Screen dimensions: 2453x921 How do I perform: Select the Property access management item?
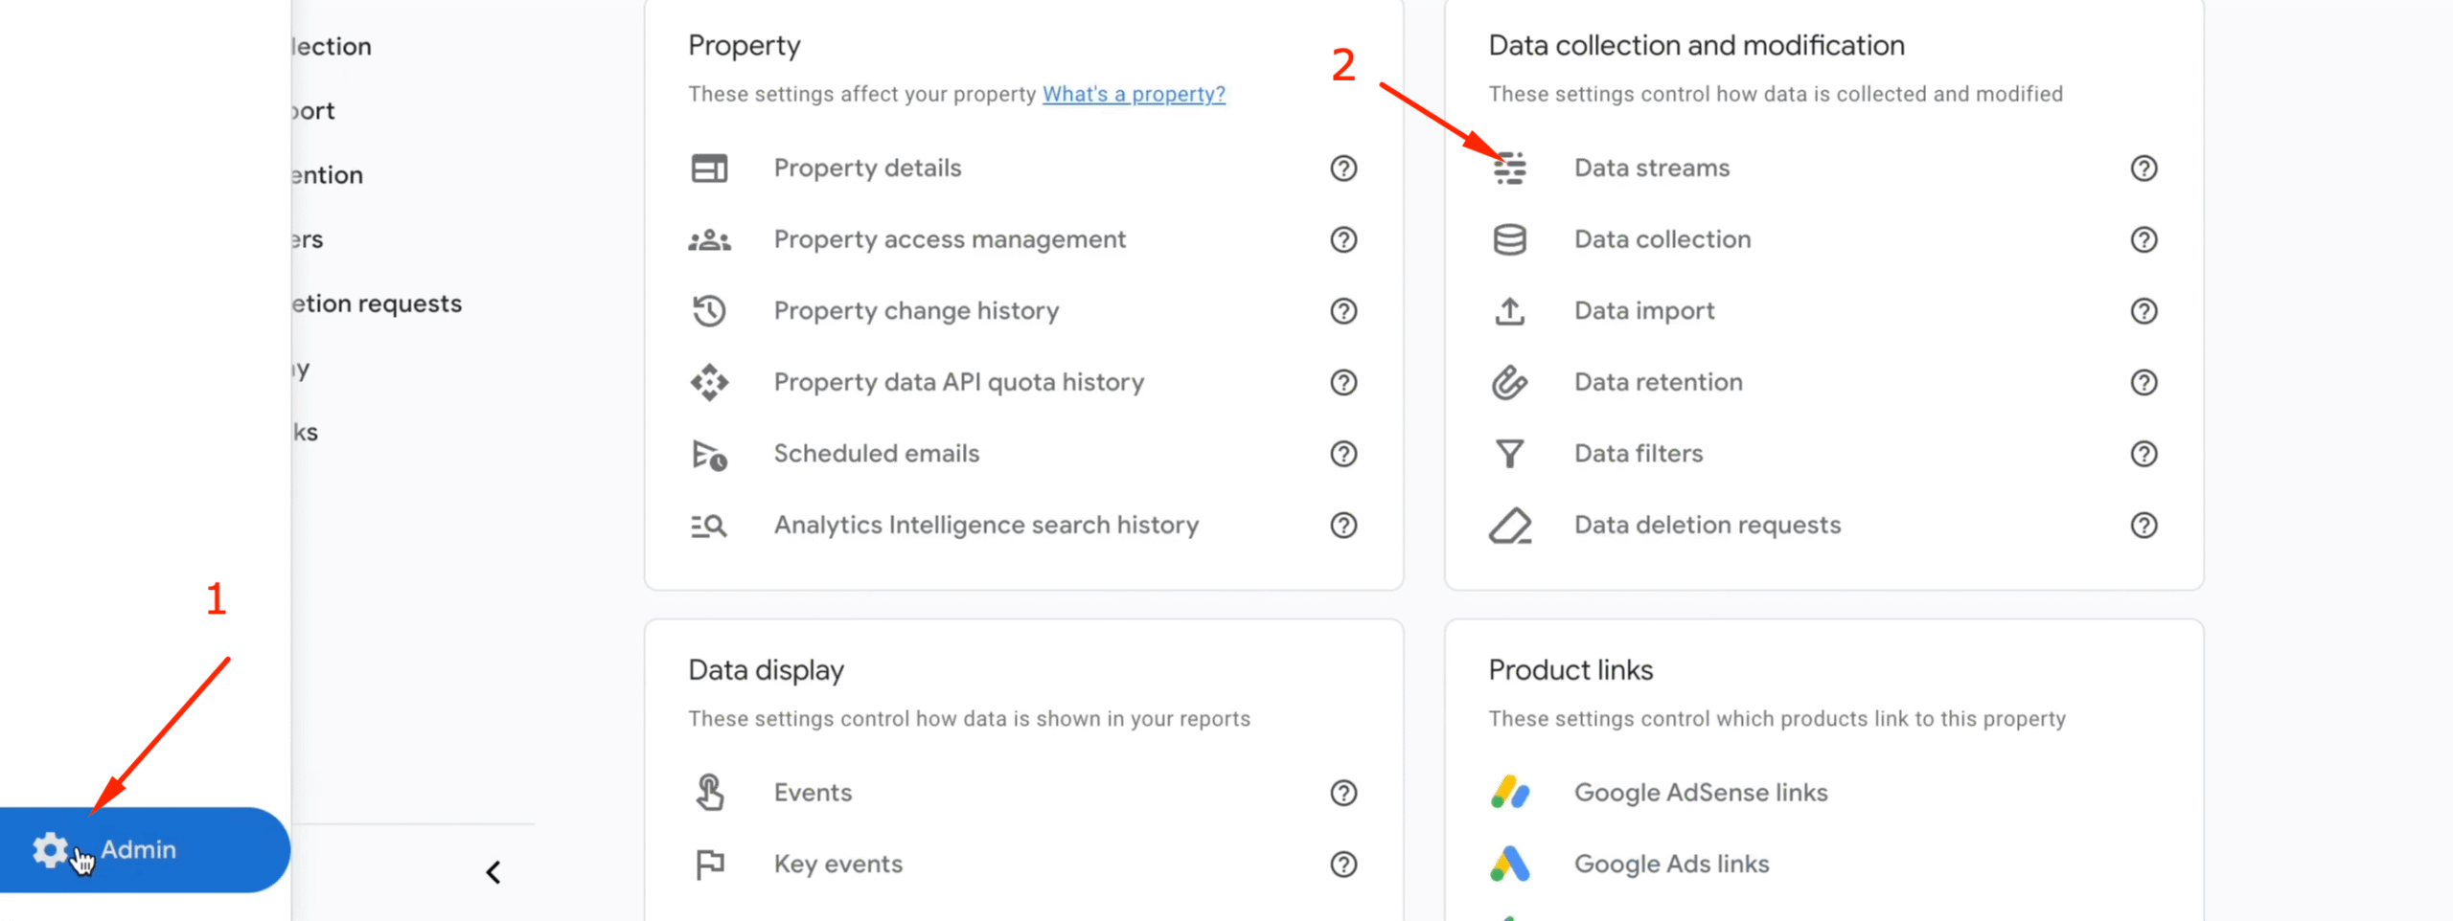[x=950, y=239]
